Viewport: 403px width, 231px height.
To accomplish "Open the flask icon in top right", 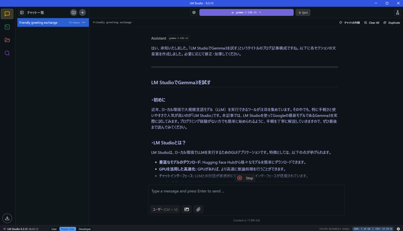I will pos(397,12).
